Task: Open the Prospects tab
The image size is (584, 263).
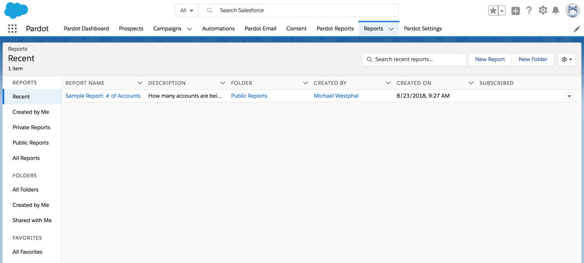Action: click(x=131, y=29)
